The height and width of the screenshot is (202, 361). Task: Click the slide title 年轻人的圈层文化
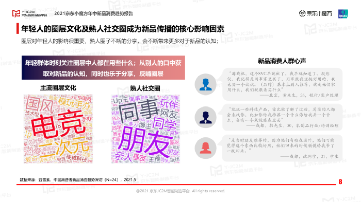123,29
